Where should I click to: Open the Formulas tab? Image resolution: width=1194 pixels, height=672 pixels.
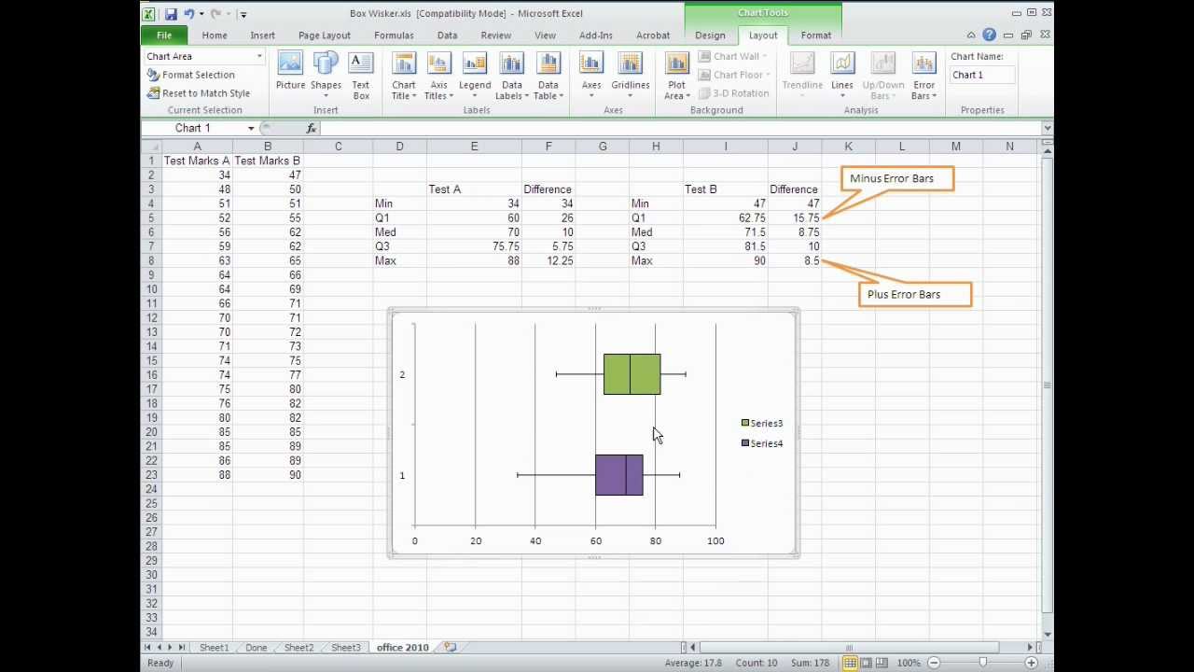point(394,35)
